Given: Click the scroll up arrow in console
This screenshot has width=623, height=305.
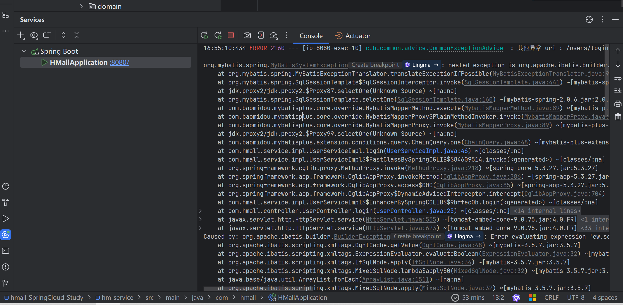Looking at the screenshot, I should [x=618, y=51].
